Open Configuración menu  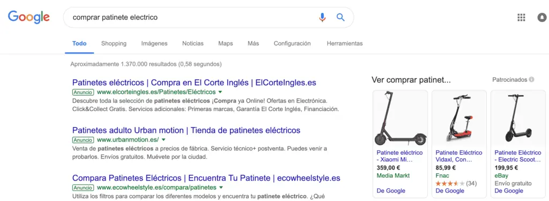[x=292, y=44]
